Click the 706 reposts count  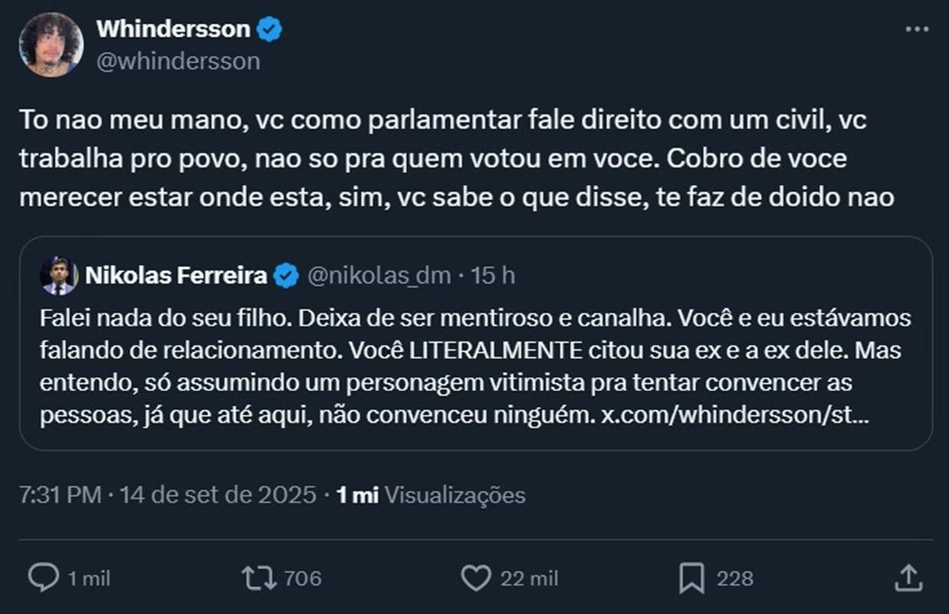pyautogui.click(x=302, y=578)
